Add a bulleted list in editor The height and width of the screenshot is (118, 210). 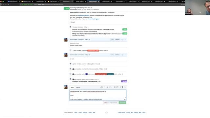click(115, 87)
